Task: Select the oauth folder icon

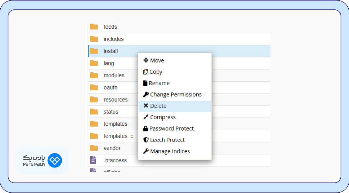Action: tap(94, 87)
